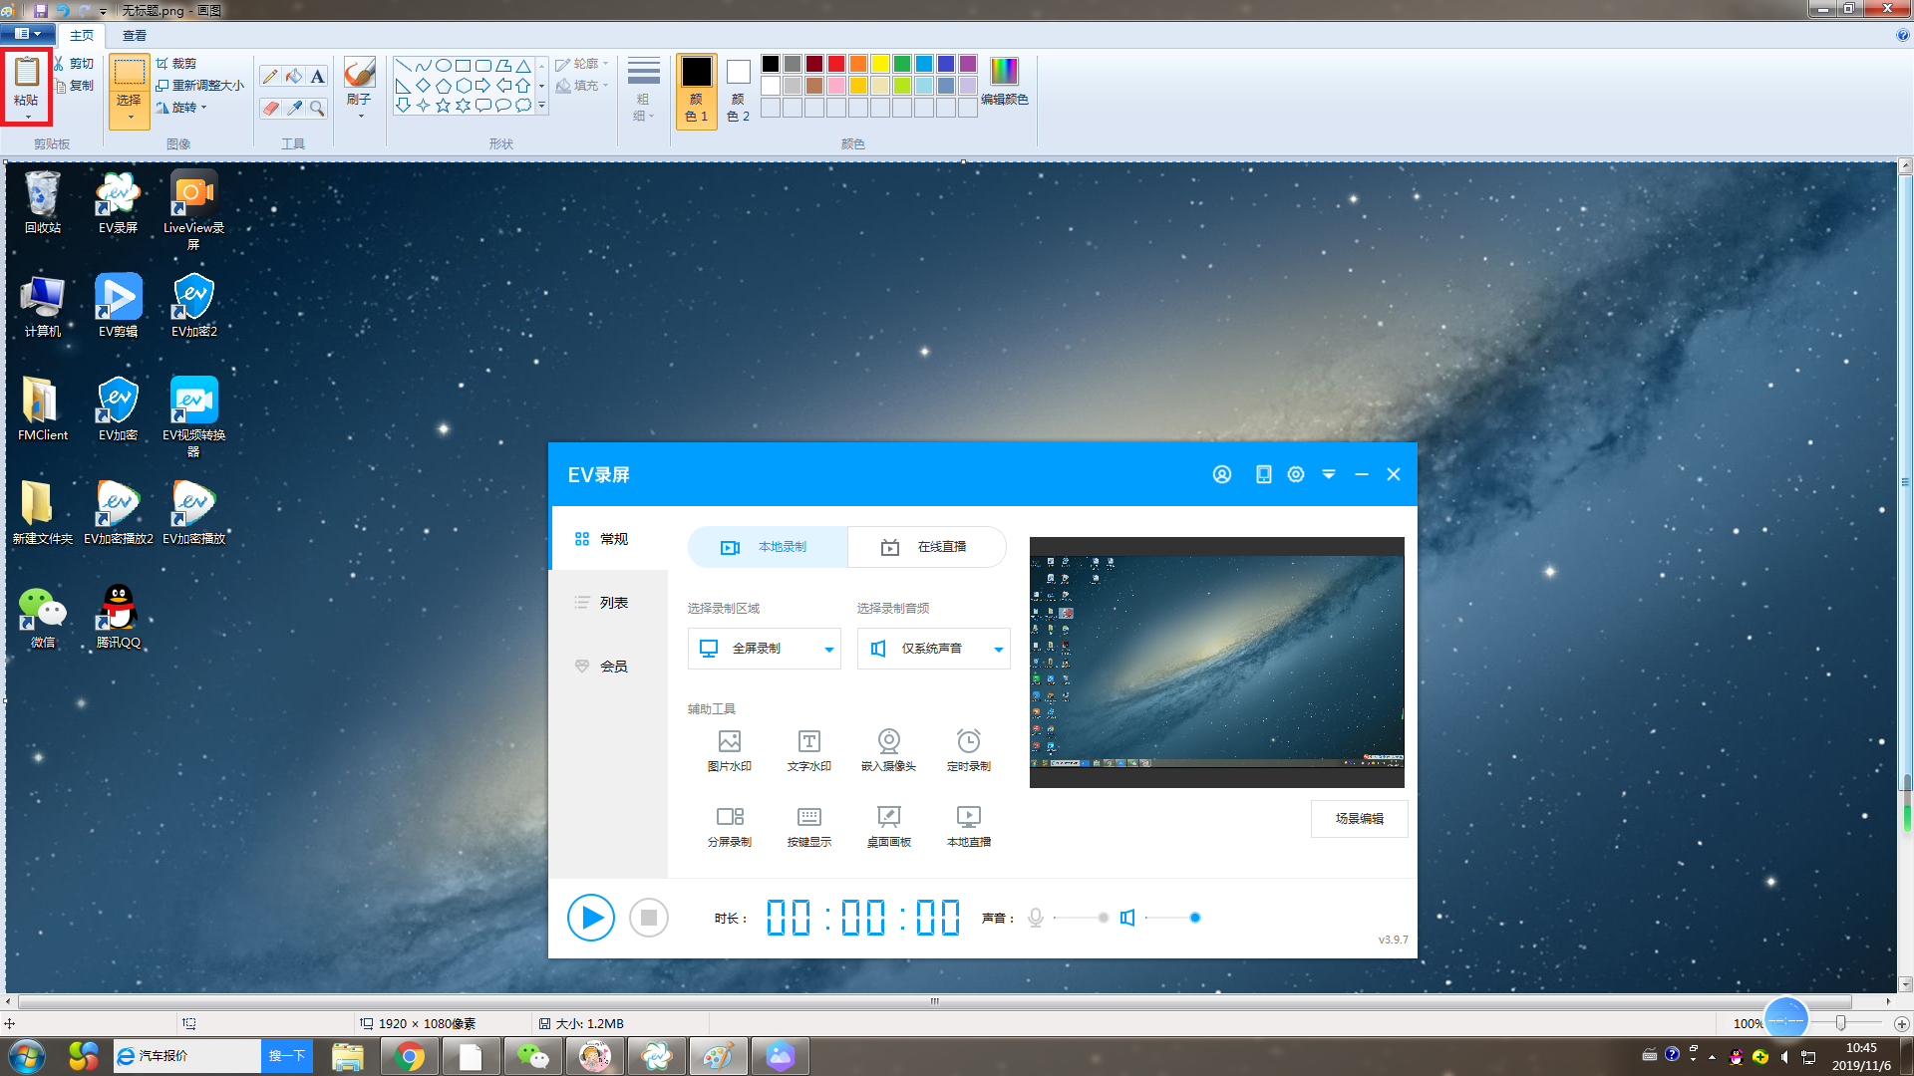Select the Text tool
This screenshot has height=1076, width=1914.
[317, 77]
